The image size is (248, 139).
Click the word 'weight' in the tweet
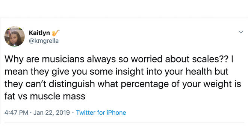click(217, 84)
